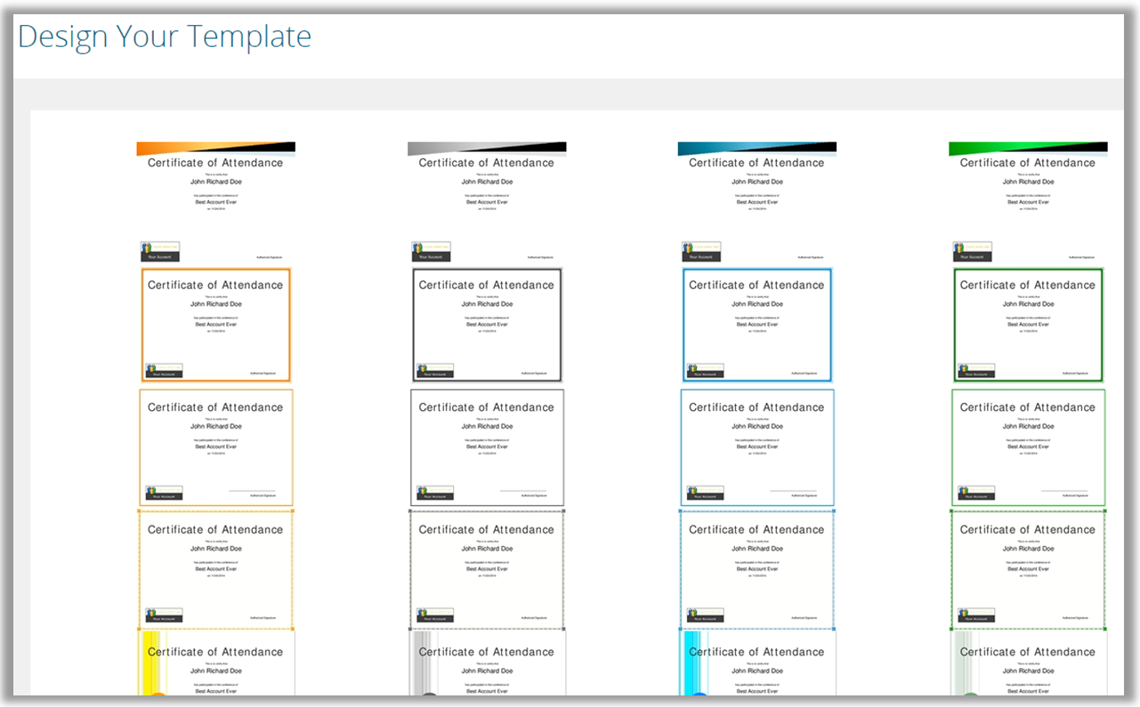Choose the thick blue border certificate template
Image resolution: width=1140 pixels, height=707 pixels.
click(757, 325)
